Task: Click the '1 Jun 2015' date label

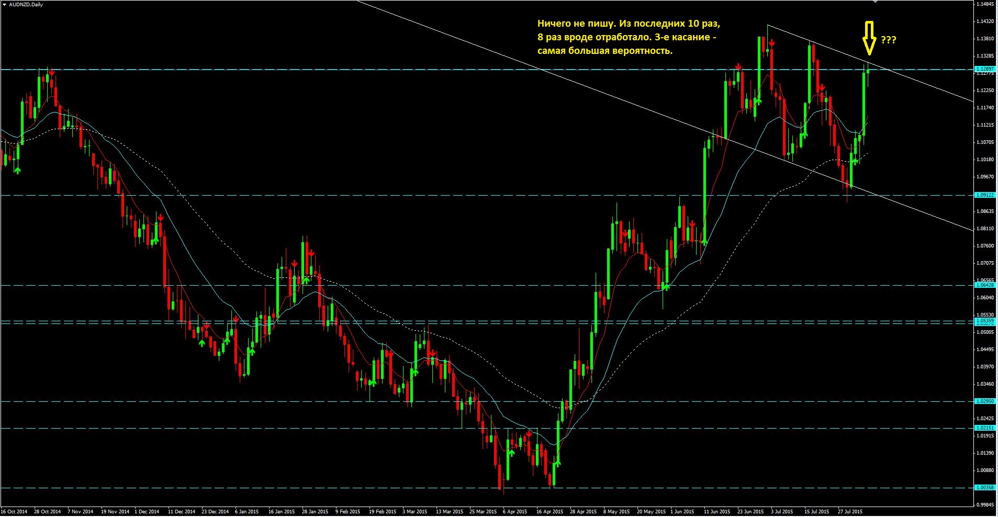Action: [x=682, y=512]
